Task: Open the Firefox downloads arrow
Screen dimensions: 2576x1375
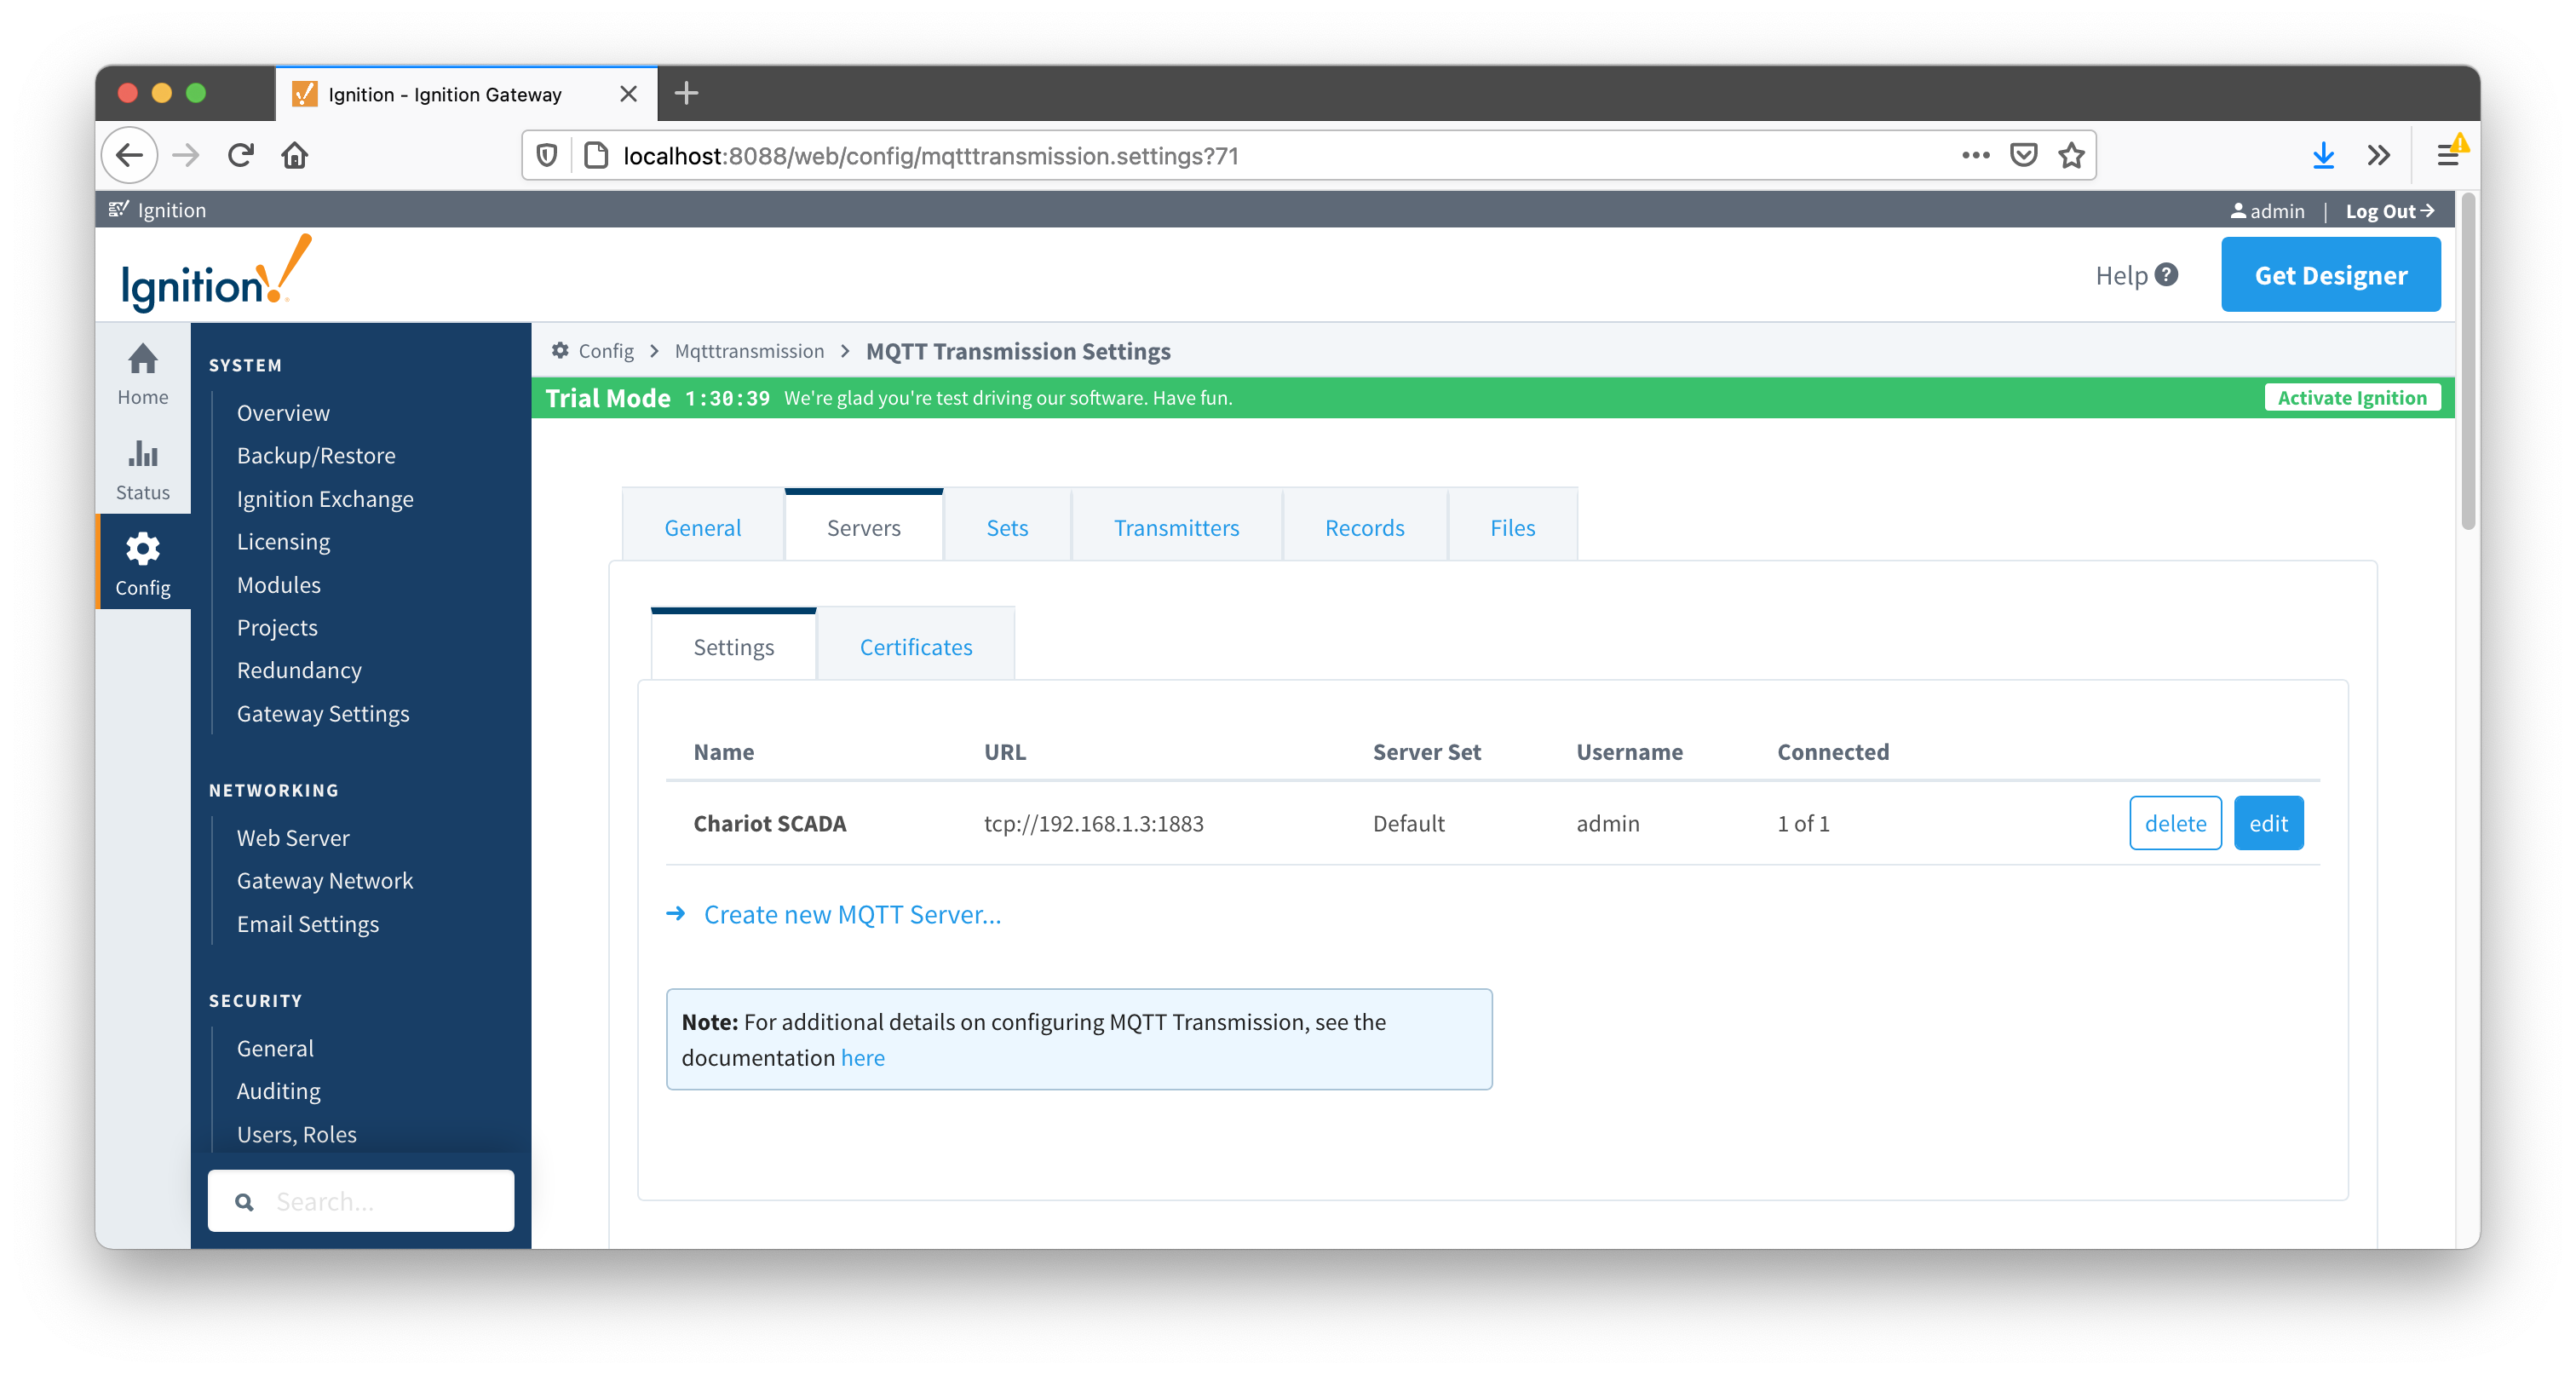Action: [2323, 155]
